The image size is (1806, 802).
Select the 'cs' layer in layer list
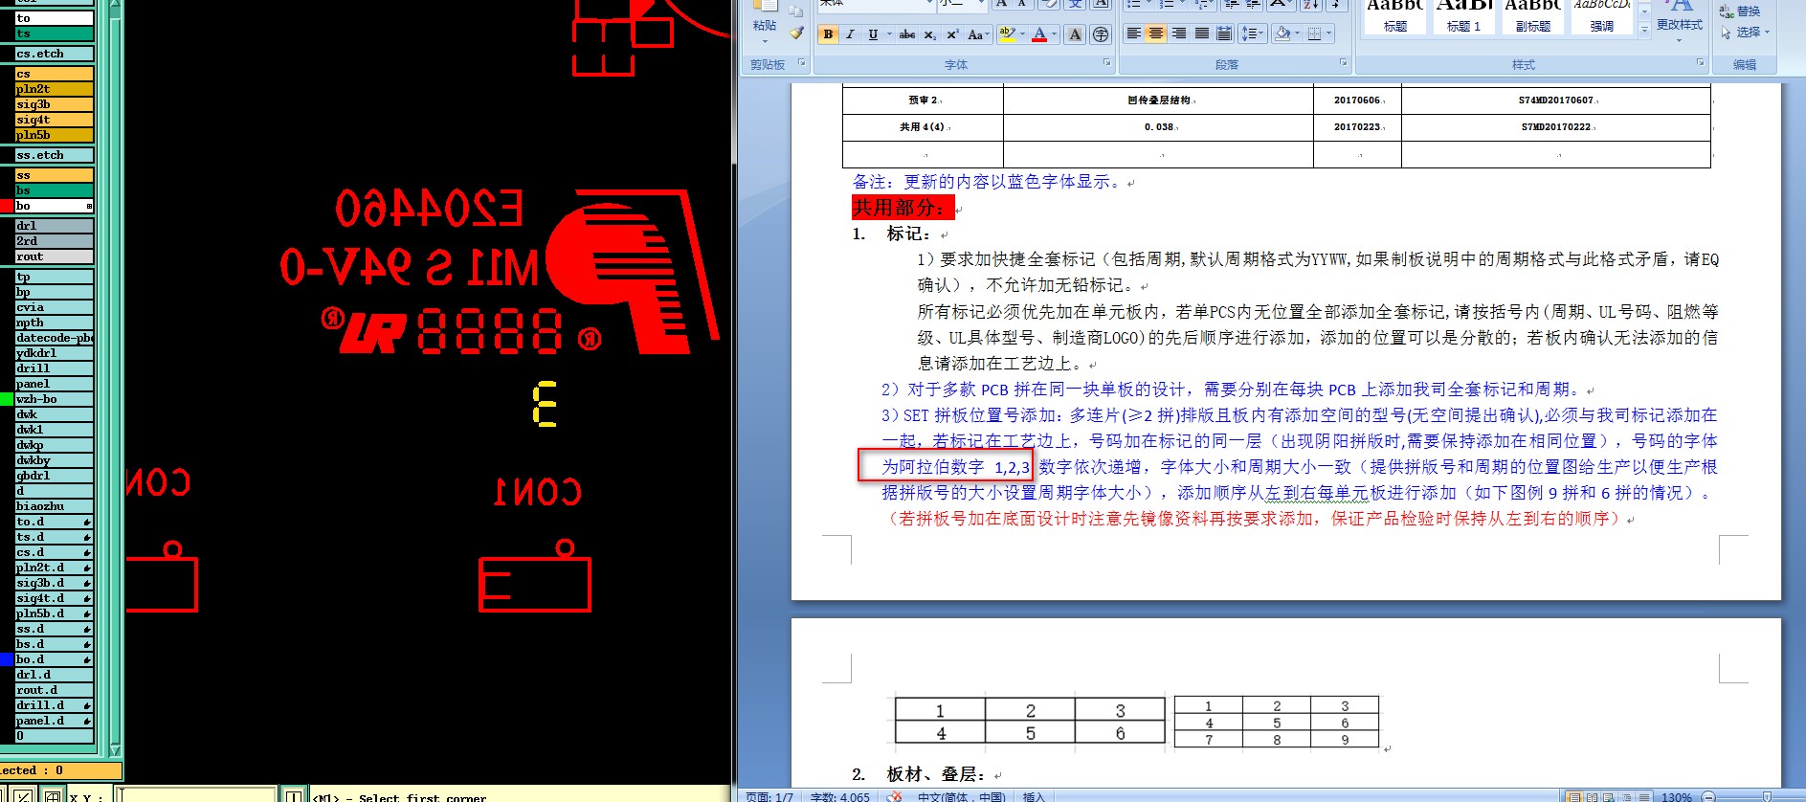click(x=55, y=74)
